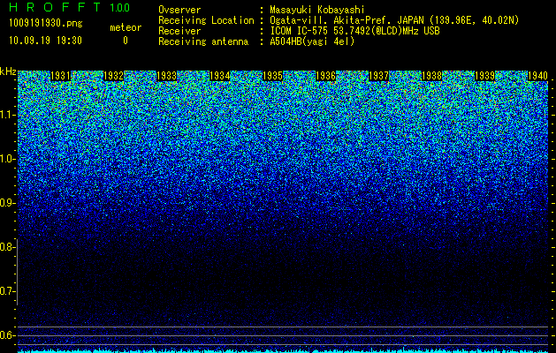
Task: Click the 'Receiving Location' label
Action: click(x=206, y=20)
